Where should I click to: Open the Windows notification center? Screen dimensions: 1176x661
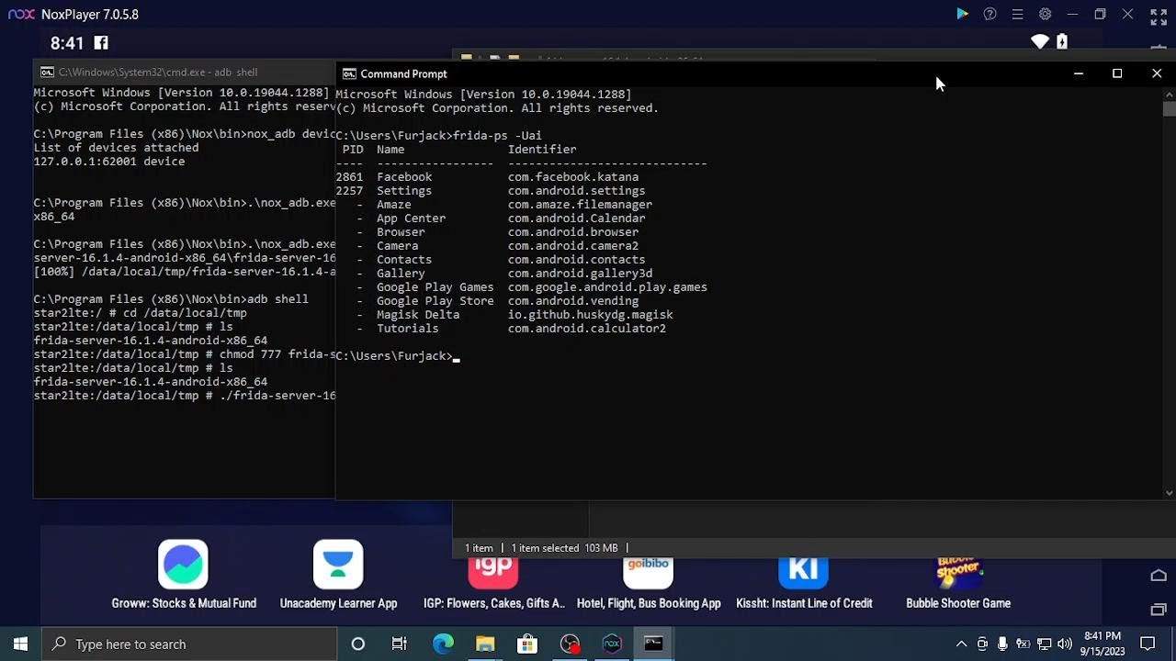[x=1148, y=644]
